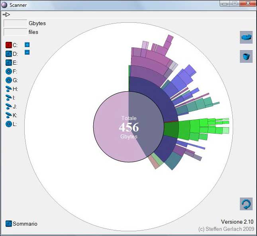Zoom out with the blue minus button
257x236 pixels.
pos(27,52)
